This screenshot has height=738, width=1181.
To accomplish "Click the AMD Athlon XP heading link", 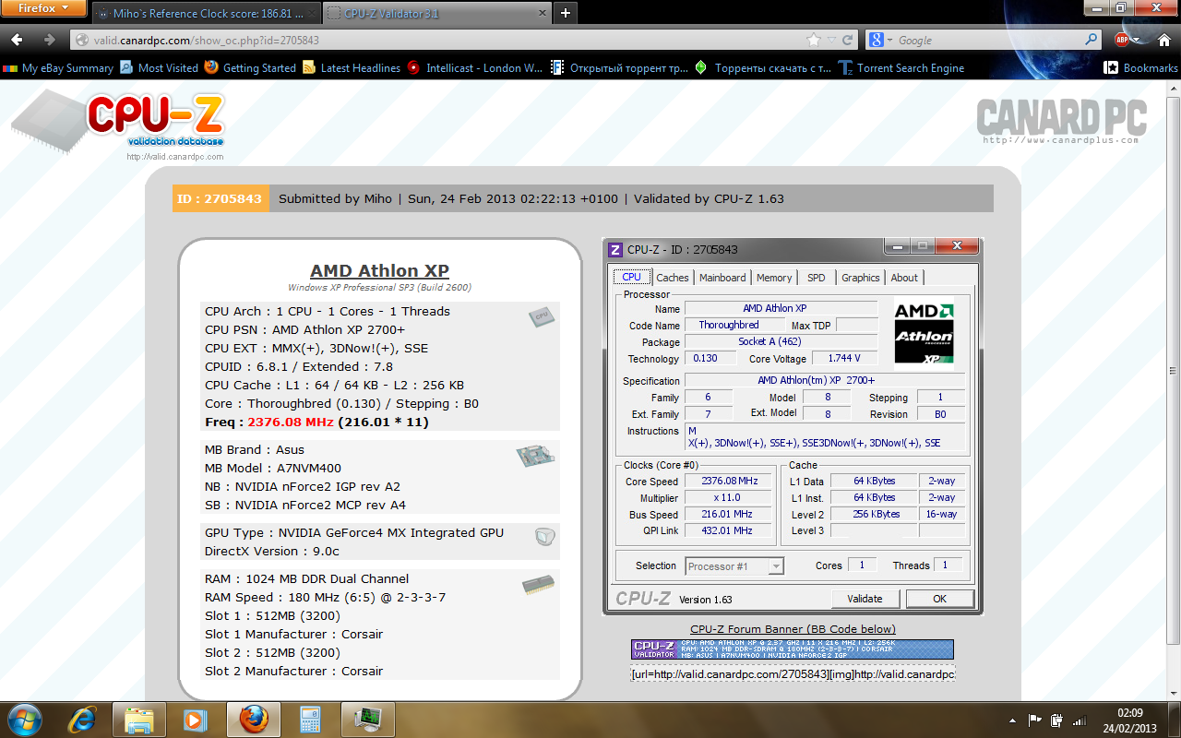I will (379, 270).
